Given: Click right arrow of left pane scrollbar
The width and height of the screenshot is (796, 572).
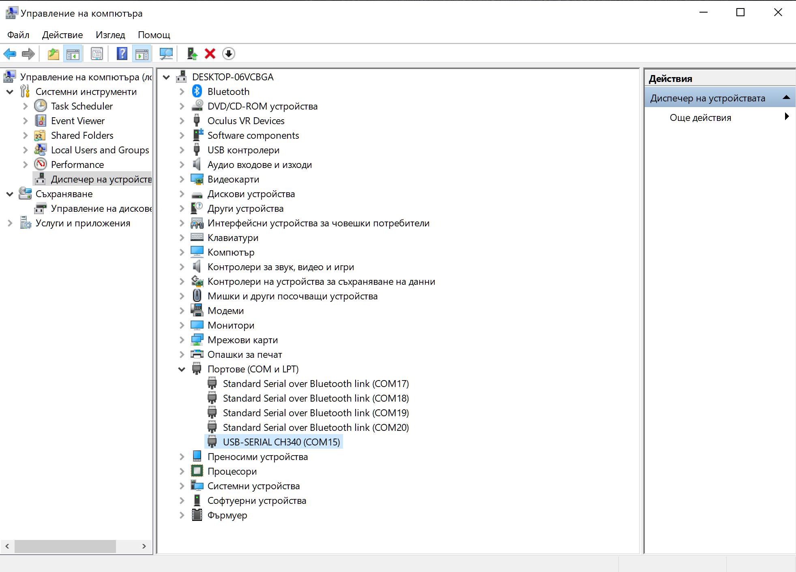Looking at the screenshot, I should point(144,546).
